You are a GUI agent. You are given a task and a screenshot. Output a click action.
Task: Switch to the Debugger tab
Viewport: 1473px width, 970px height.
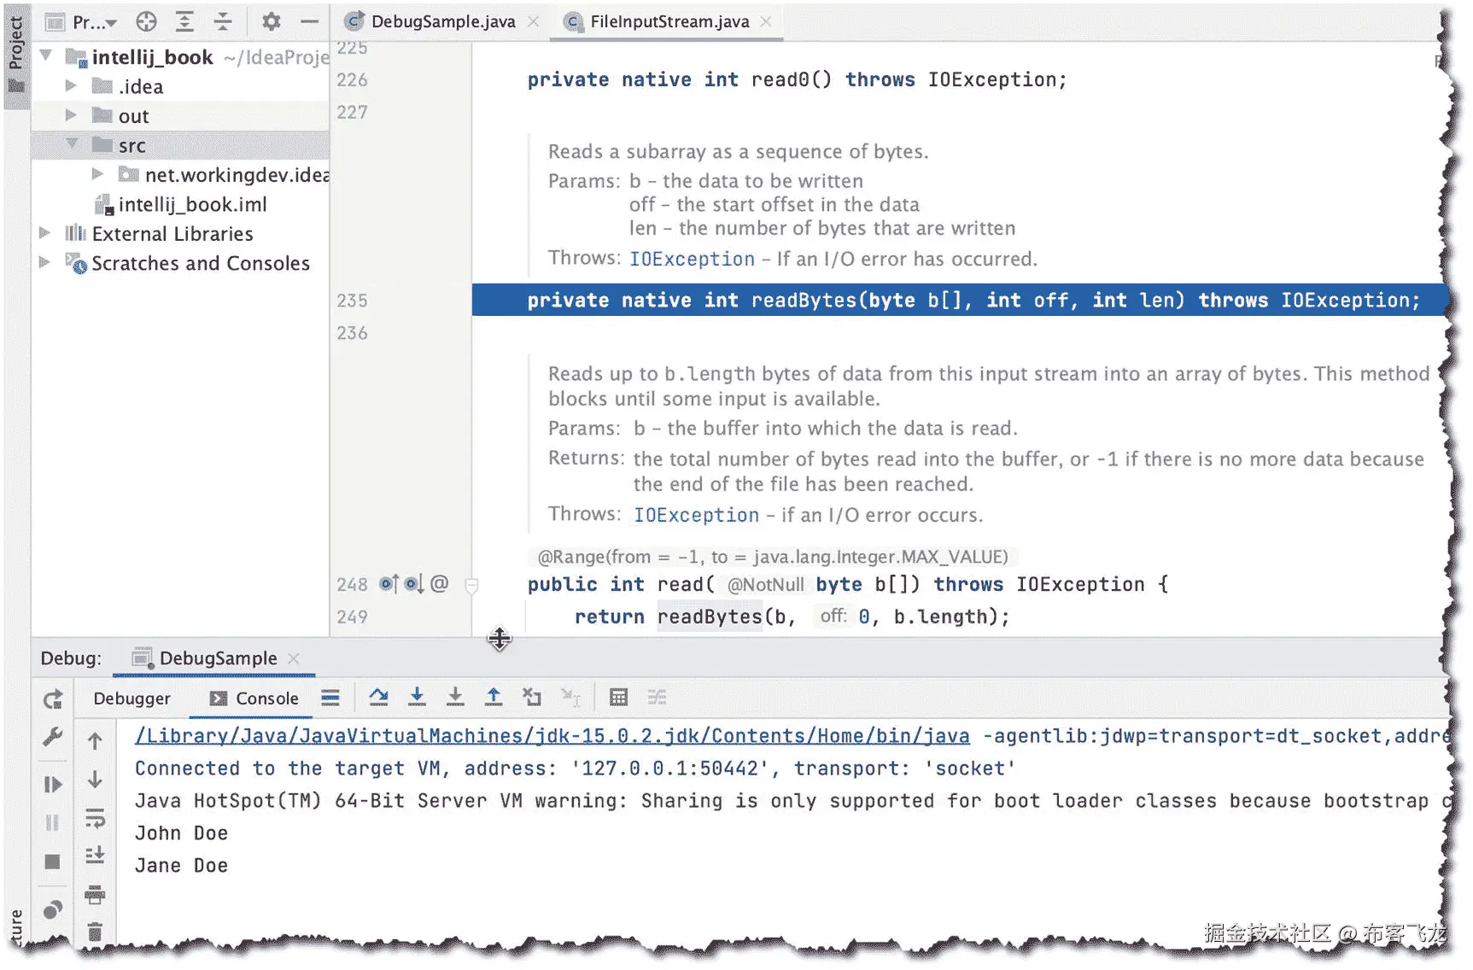(132, 698)
